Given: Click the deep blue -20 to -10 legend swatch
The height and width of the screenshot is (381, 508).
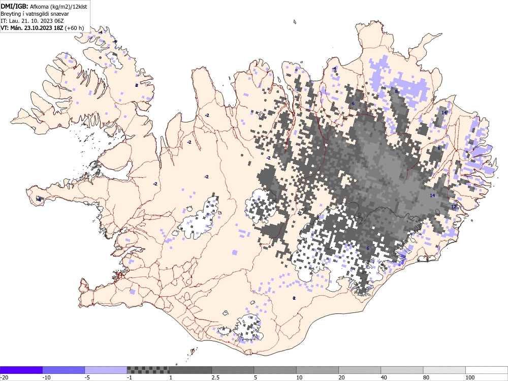Looking at the screenshot, I should [21, 370].
